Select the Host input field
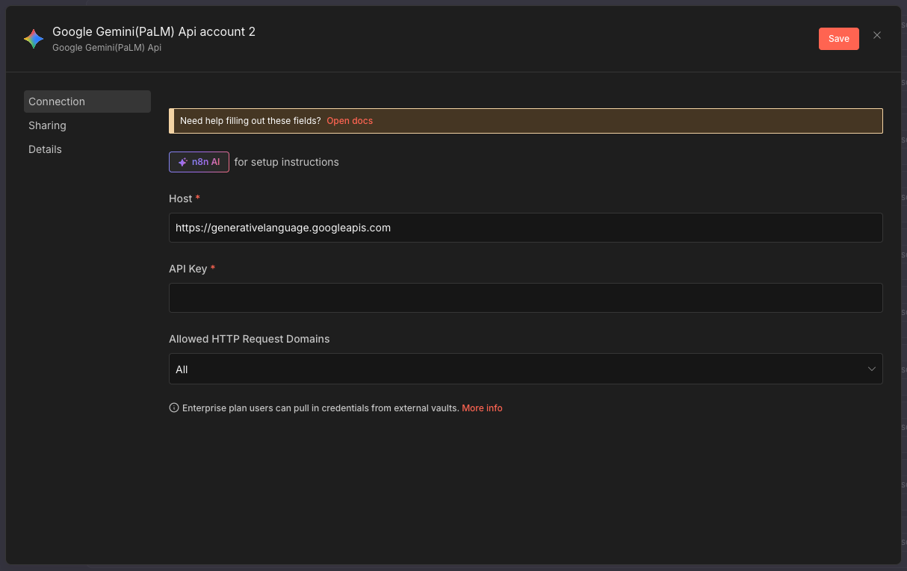The height and width of the screenshot is (571, 907). (525, 228)
